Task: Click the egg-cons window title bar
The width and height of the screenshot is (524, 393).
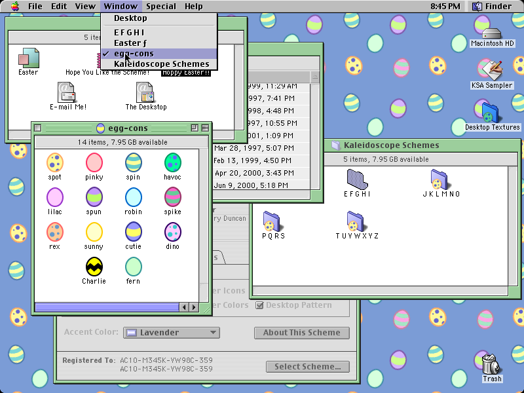Action: [x=122, y=128]
